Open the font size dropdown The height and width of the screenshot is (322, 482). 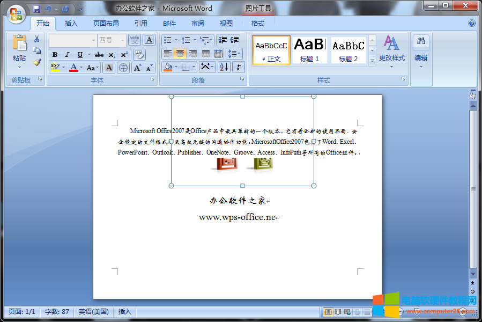point(122,40)
